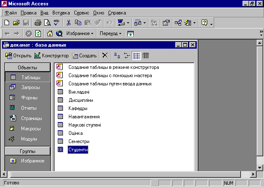Switch to Details view
The height and width of the screenshot is (188, 264).
point(146,55)
